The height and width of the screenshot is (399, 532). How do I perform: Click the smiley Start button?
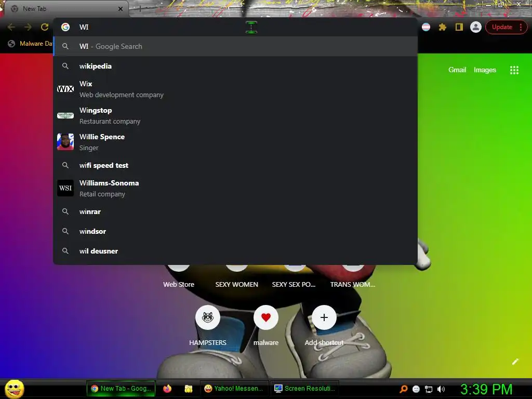click(x=15, y=389)
